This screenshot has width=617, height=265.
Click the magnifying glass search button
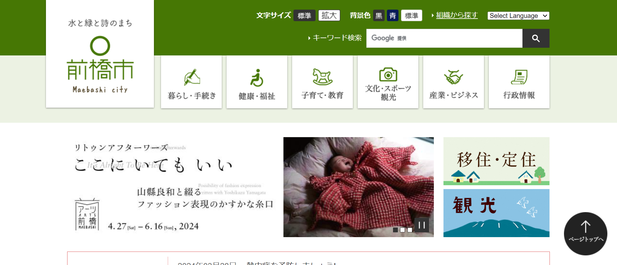pyautogui.click(x=536, y=38)
